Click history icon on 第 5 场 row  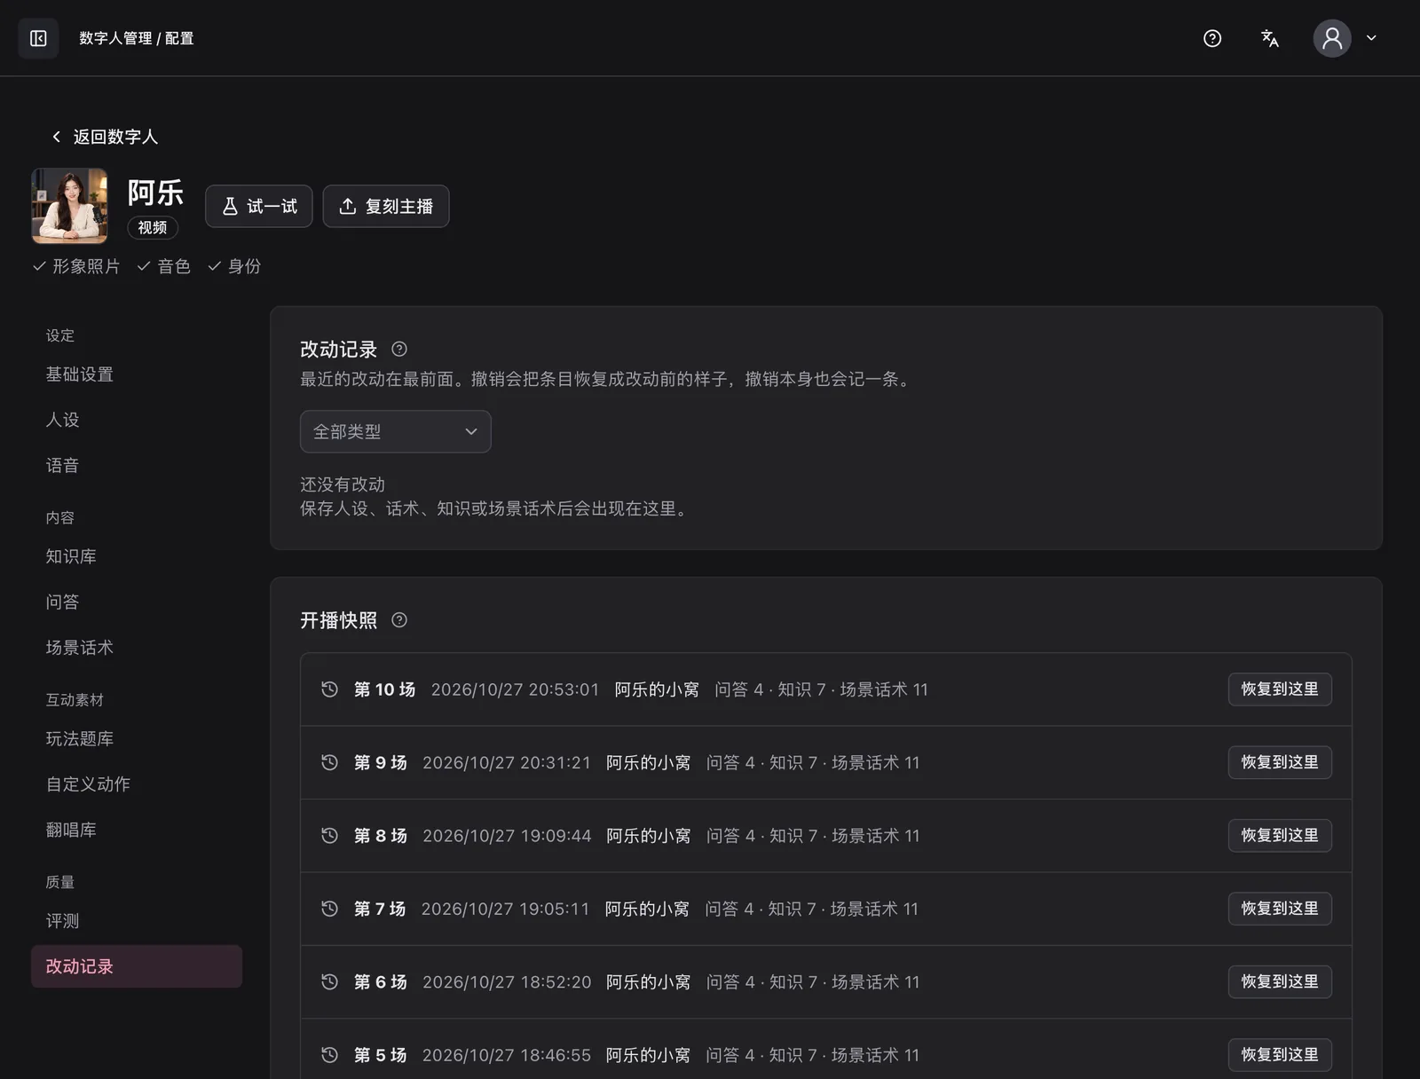coord(329,1055)
